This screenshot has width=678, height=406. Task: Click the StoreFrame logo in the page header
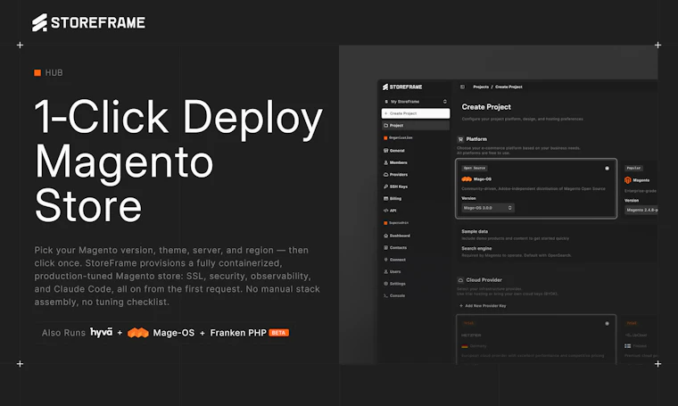pyautogui.click(x=88, y=22)
